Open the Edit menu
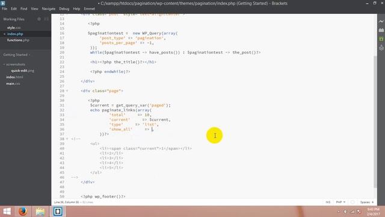Viewport: 385px width, 217px height. (14, 8)
